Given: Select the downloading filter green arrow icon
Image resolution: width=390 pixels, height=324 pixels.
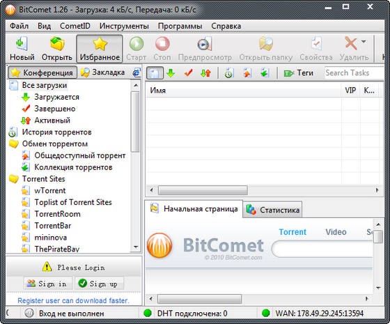Looking at the screenshot, I should click(171, 73).
